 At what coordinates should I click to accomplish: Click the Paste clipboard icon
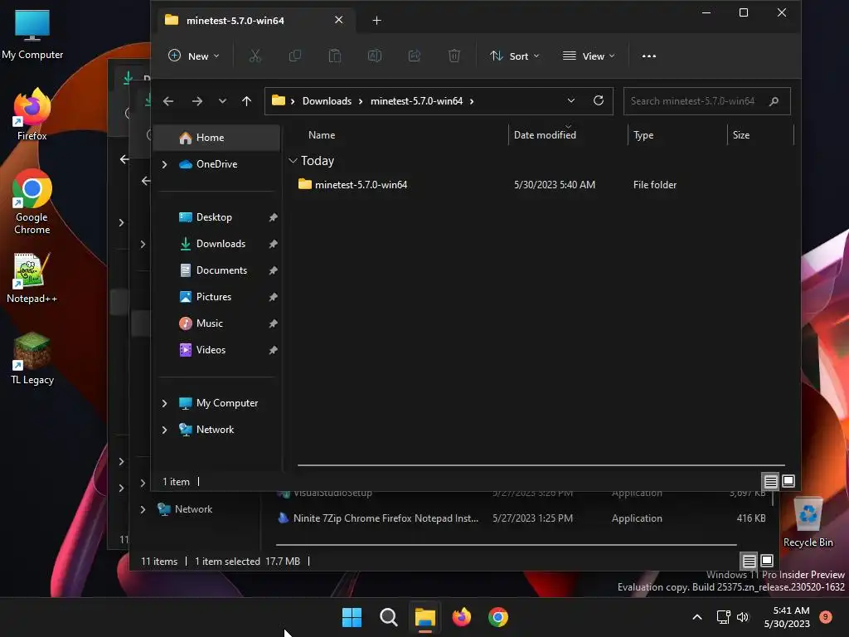coord(335,56)
